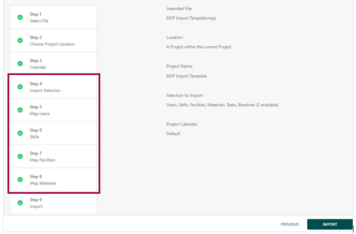
Task: Click the green checkmark beside Map Materials
Action: point(20,180)
